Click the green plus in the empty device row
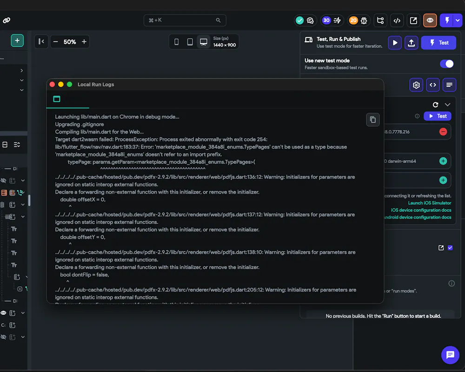Screen dimensions: 465x372 click(443, 180)
